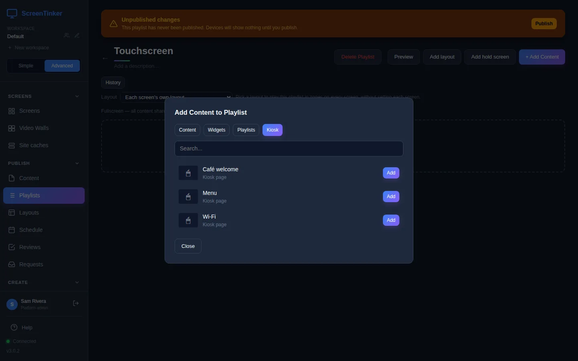Image resolution: width=578 pixels, height=361 pixels.
Task: Select the Widgets tab in dialog
Action: pyautogui.click(x=216, y=130)
